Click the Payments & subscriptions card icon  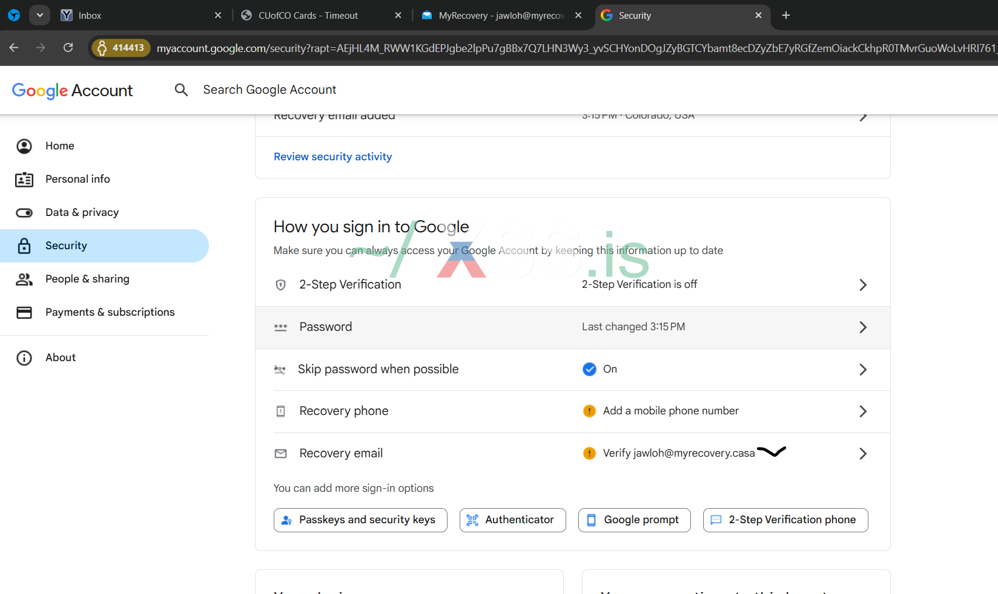[x=24, y=312]
